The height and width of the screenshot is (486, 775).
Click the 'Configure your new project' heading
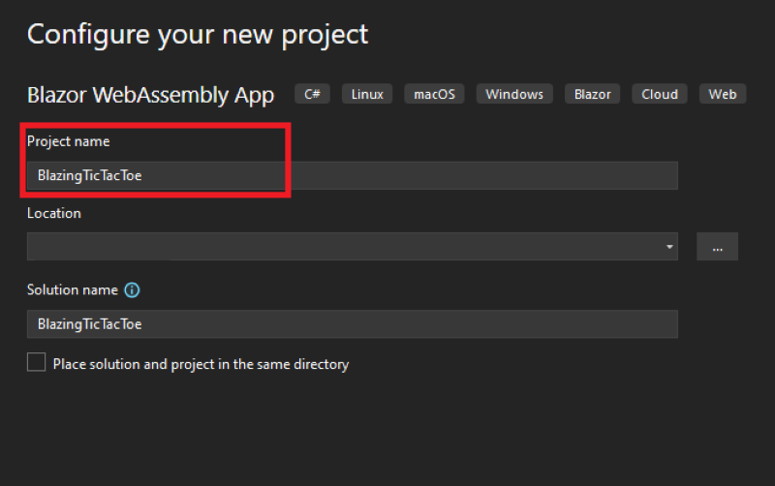[x=198, y=34]
